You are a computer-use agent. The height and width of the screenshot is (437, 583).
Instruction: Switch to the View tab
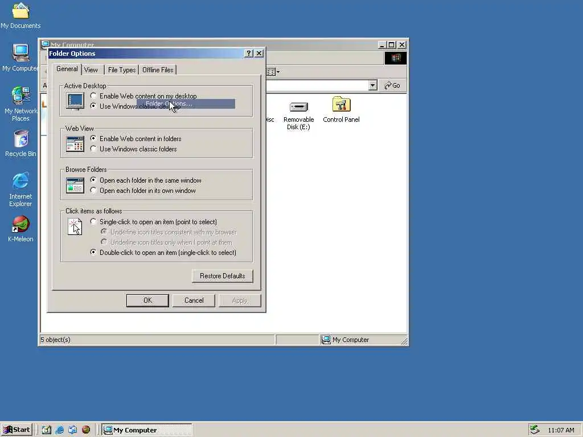pyautogui.click(x=91, y=70)
